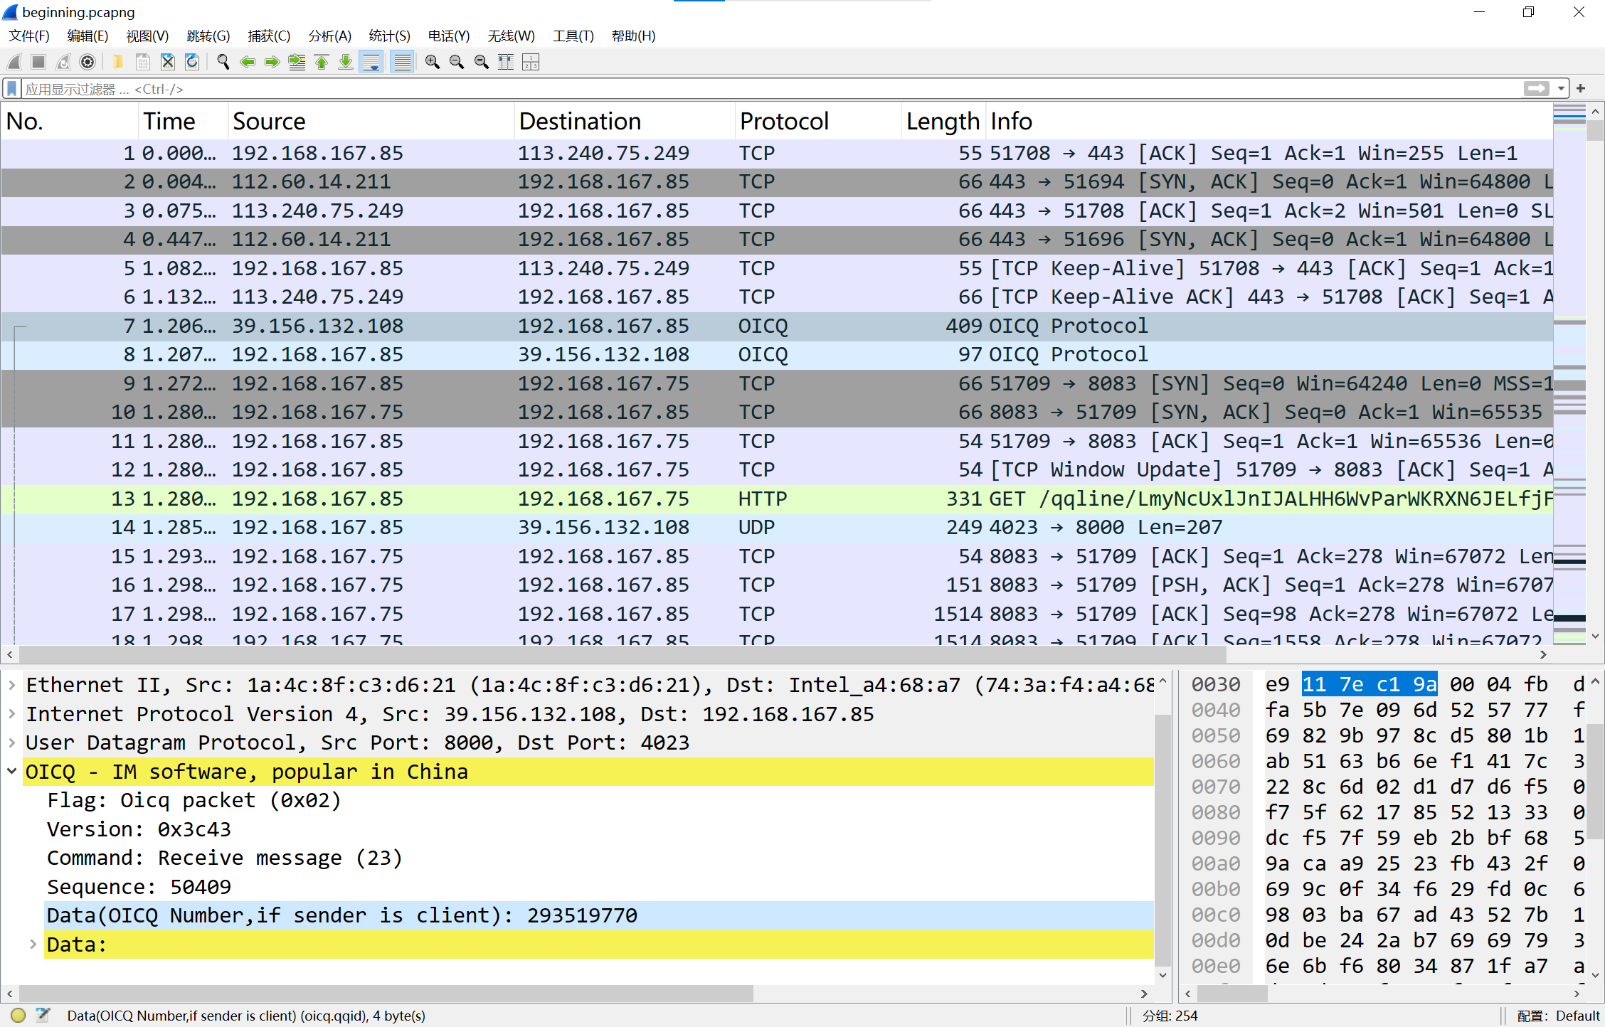Select packet 14 UDP row
The height and width of the screenshot is (1027, 1605).
coord(777,527)
